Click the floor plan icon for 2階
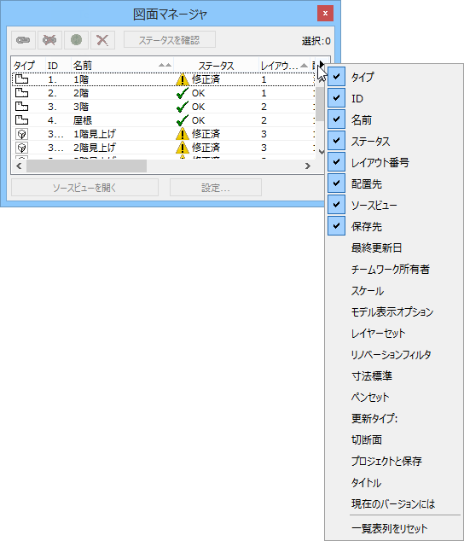Screen dimensions: 464x541 pyautogui.click(x=21, y=93)
